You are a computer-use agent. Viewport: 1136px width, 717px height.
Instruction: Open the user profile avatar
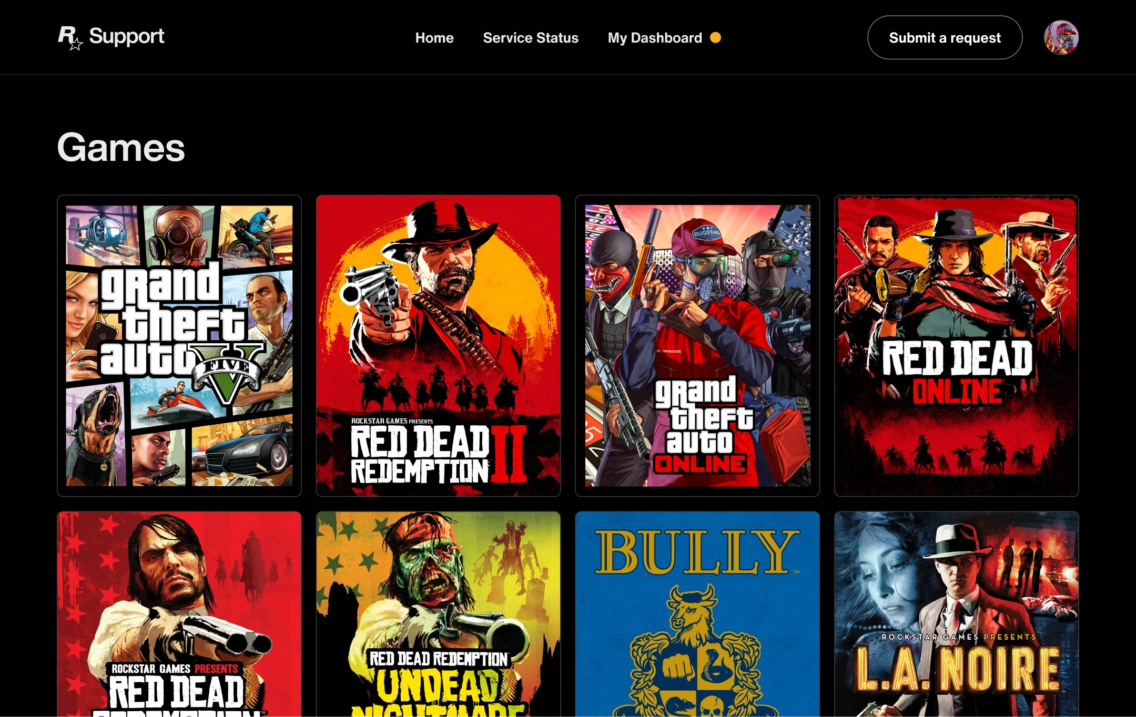point(1061,38)
